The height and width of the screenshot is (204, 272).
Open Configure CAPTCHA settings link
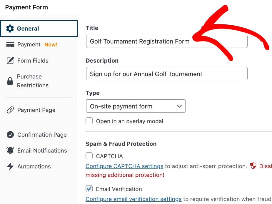124,166
